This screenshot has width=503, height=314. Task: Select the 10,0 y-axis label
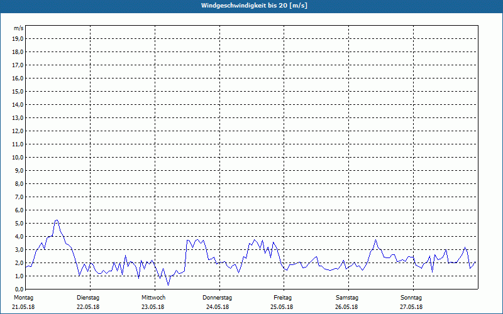click(18, 158)
